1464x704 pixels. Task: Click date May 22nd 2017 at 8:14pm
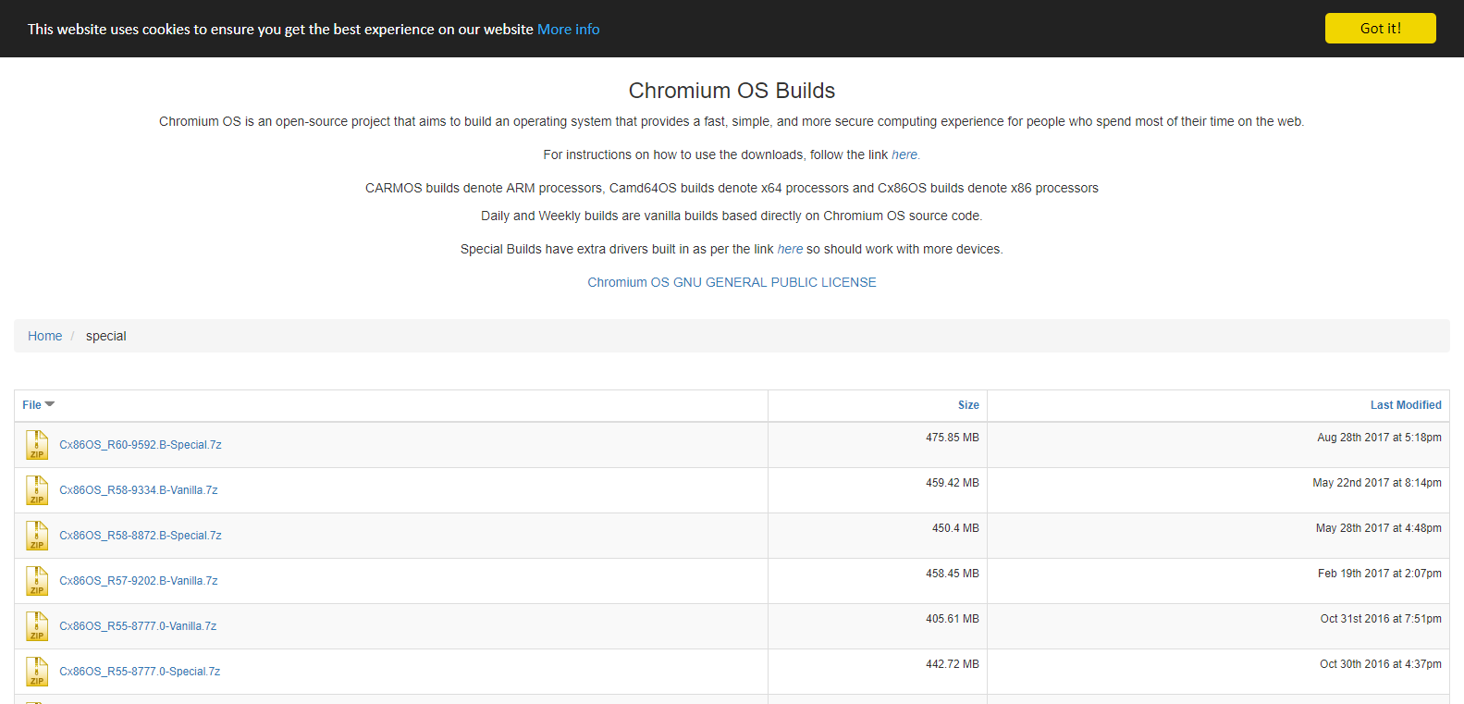click(1377, 483)
